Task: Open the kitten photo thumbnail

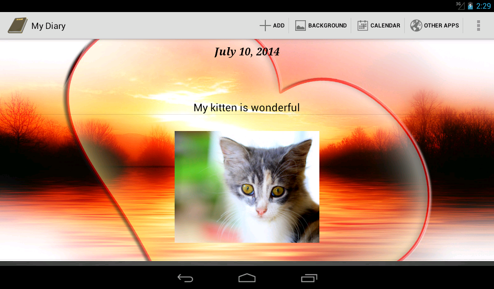Action: 247,187
